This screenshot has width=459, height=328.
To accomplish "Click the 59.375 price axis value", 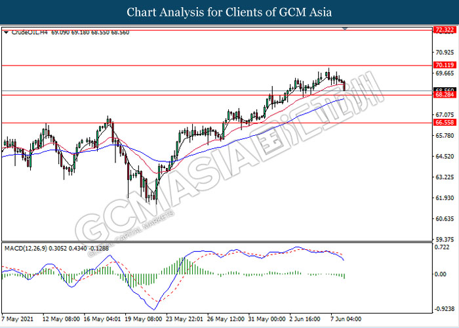I will tap(445, 239).
